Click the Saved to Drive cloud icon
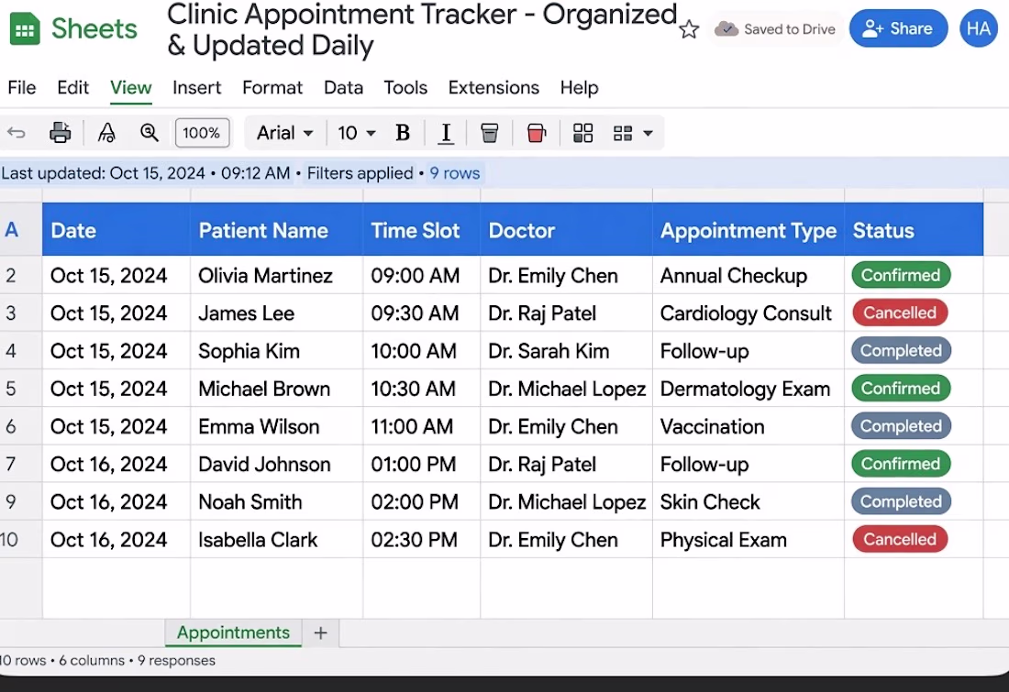 726,29
